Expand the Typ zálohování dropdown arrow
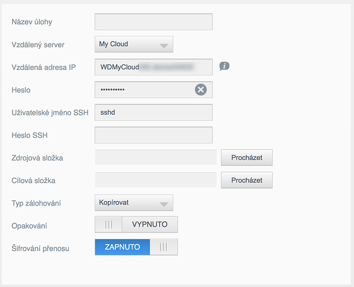This screenshot has width=354, height=287. [164, 203]
